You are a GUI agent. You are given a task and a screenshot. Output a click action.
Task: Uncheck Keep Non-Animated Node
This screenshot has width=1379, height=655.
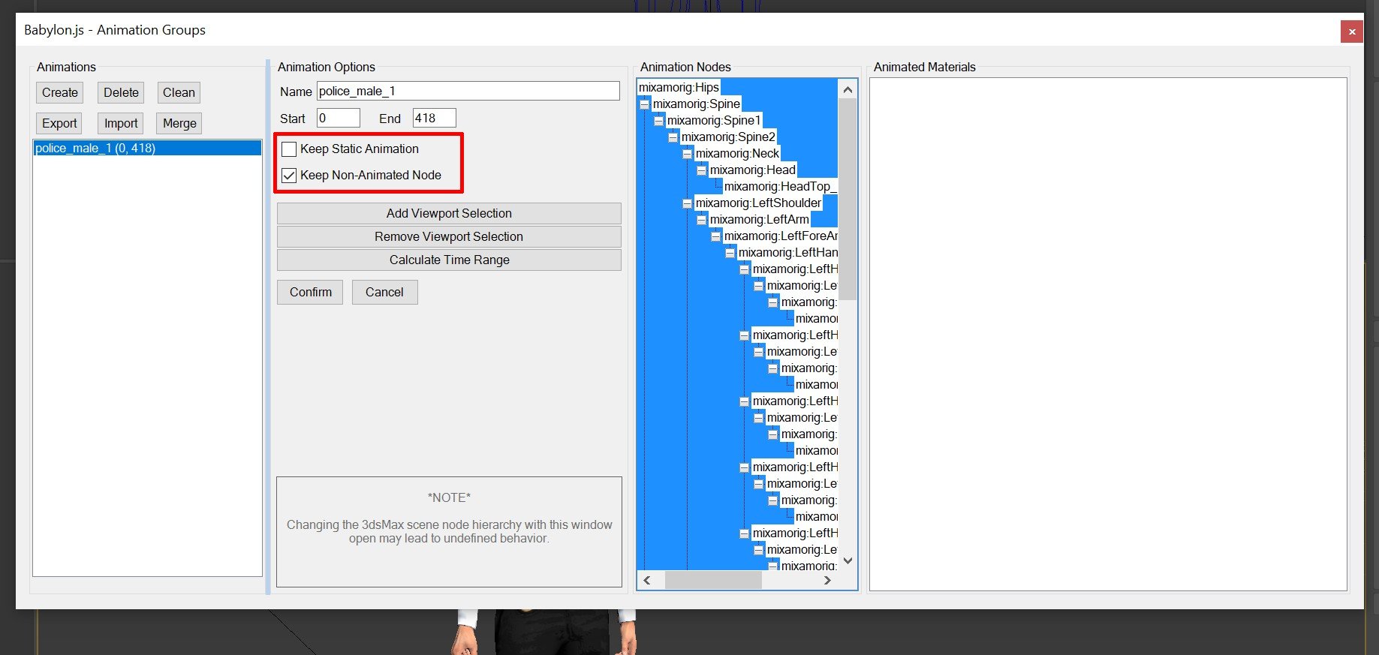point(289,176)
